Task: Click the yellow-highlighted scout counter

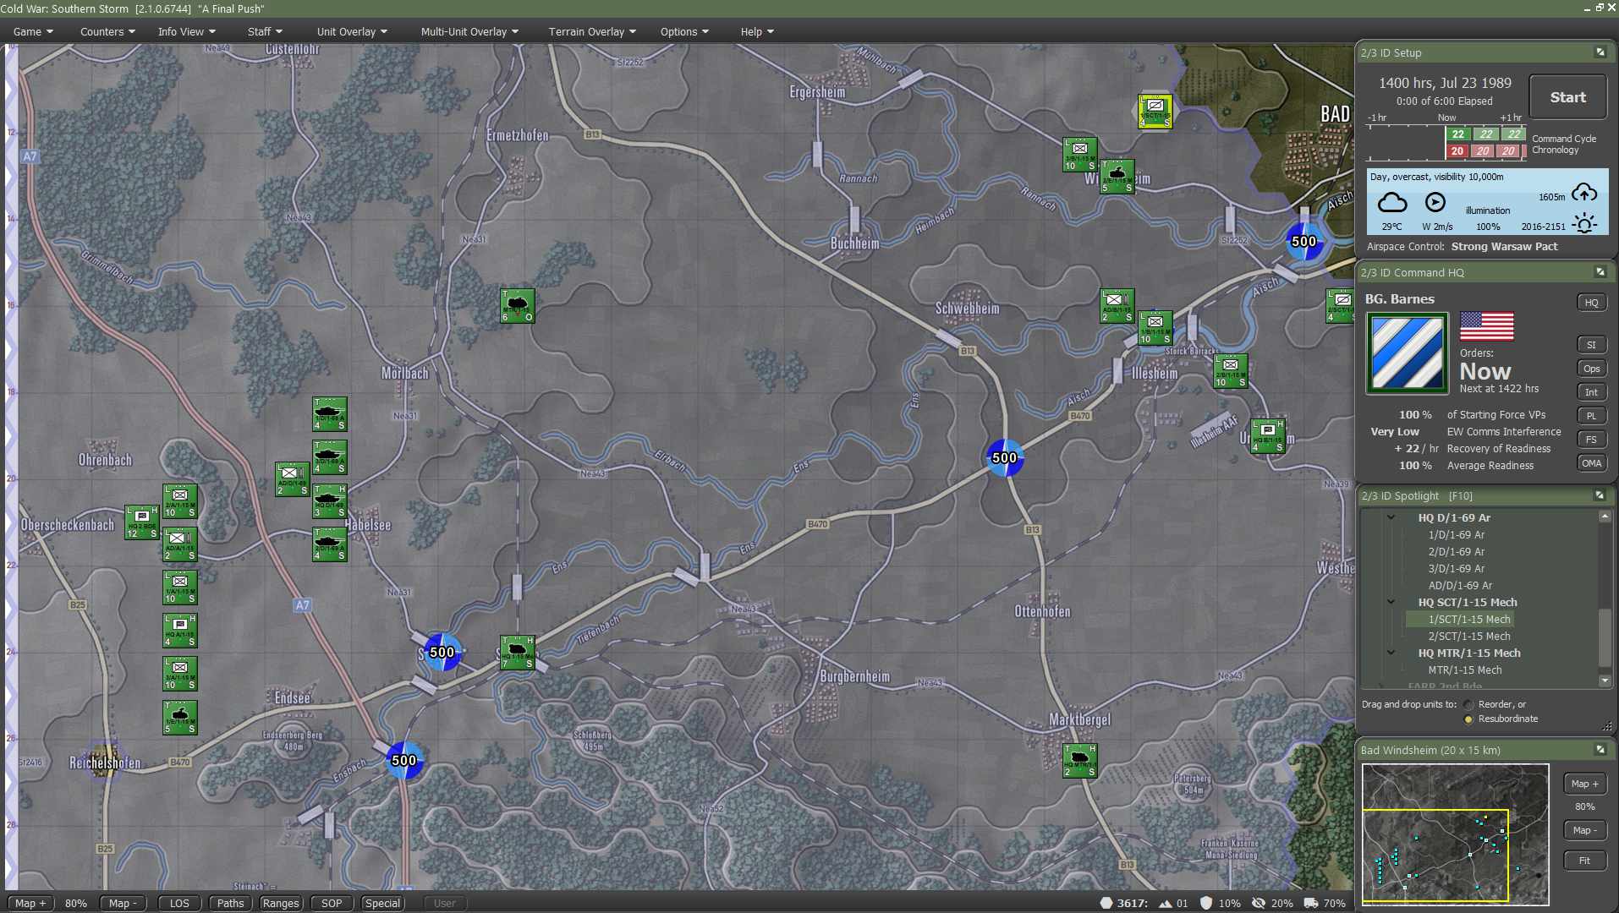Action: (1155, 111)
